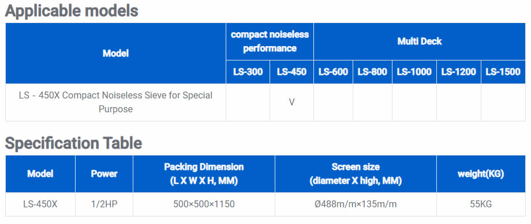Click the LS - 450X Compact Noiseless Sieve row

pyautogui.click(x=265, y=102)
